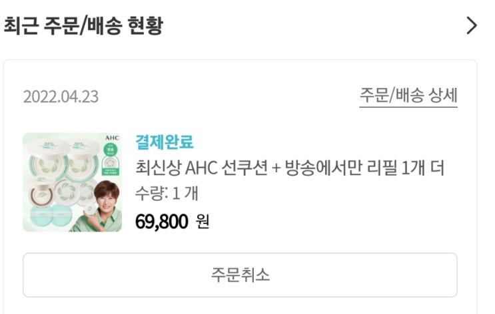Click the 리필 1개 더 end of the title
This screenshot has height=314, width=495.
point(405,168)
